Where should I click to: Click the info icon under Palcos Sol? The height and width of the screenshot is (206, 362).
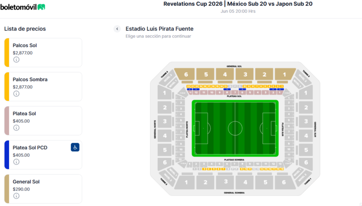point(16,60)
